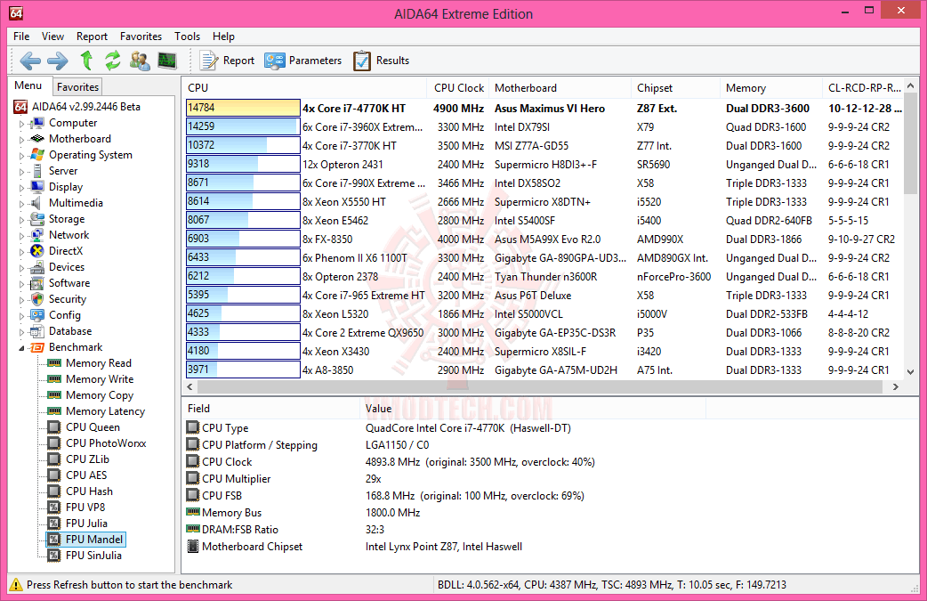Expand the Storage tree node
This screenshot has width=927, height=601.
22,219
